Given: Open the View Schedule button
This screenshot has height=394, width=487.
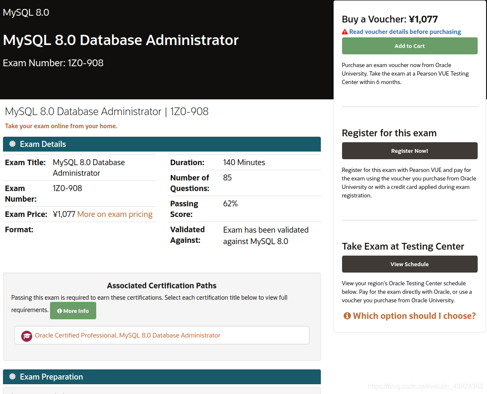Looking at the screenshot, I should point(409,264).
